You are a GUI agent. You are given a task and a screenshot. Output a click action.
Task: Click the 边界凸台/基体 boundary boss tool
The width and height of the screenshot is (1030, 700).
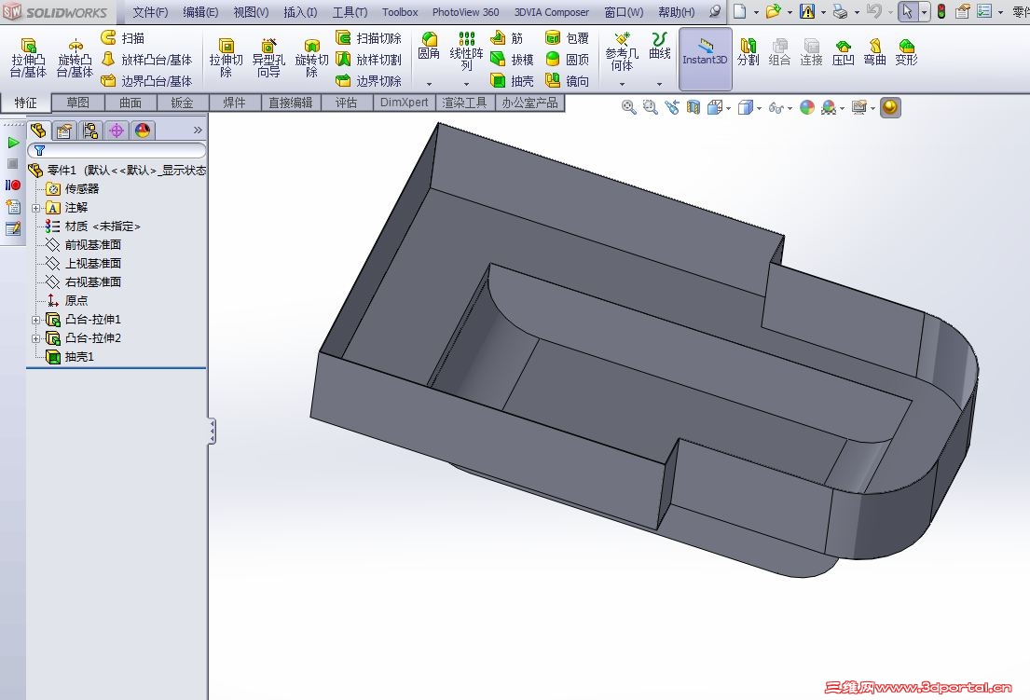tap(147, 81)
